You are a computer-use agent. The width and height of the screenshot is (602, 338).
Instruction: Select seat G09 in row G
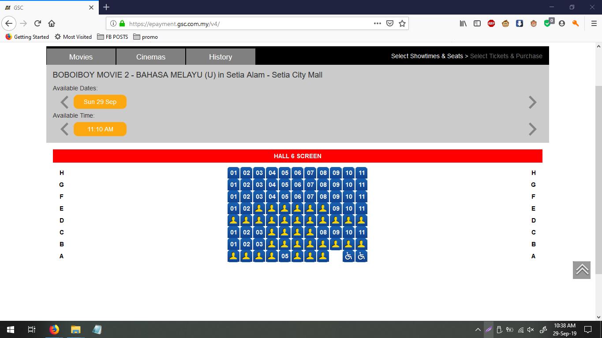tap(336, 185)
